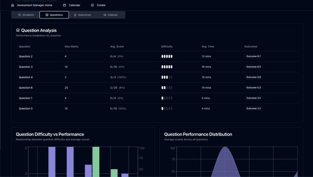
Task: Select the Questions tab
Action: point(54,15)
